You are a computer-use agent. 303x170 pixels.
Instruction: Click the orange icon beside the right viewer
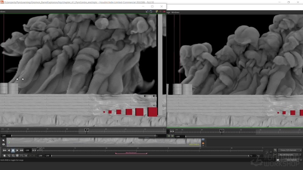tap(203, 144)
